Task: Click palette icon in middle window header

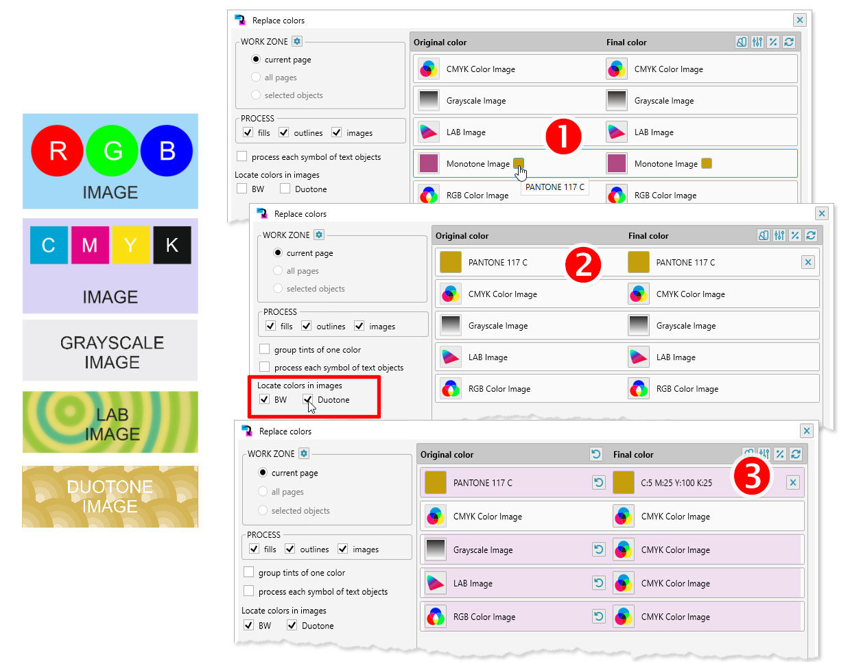Action: point(764,235)
